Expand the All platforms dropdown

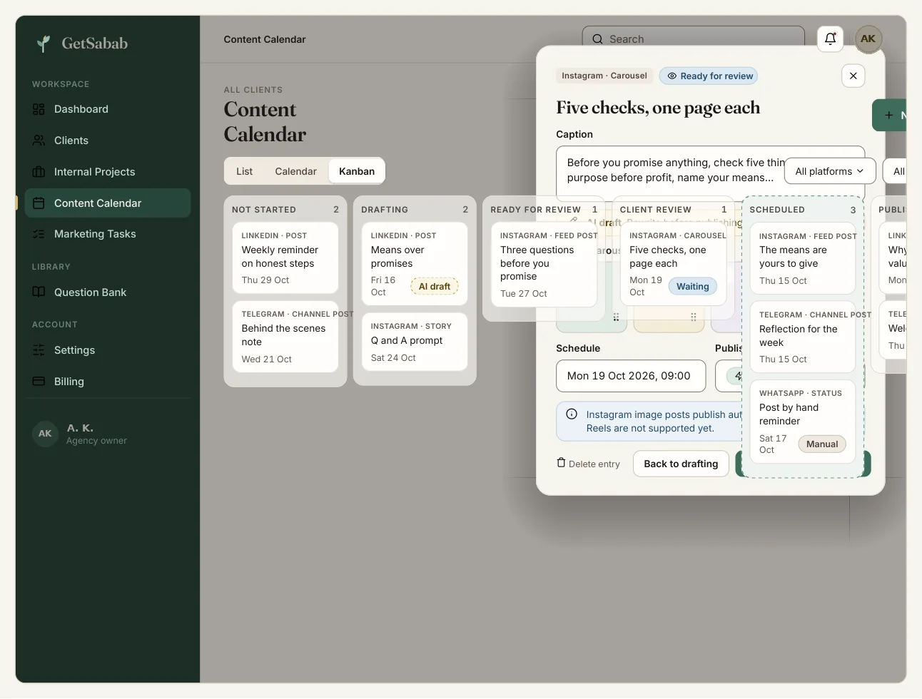point(830,171)
